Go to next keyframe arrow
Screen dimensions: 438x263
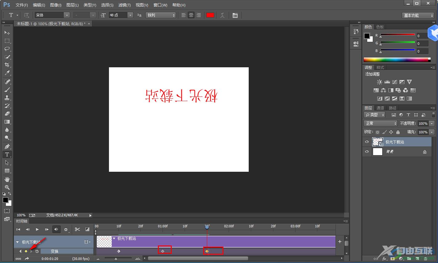click(31, 251)
